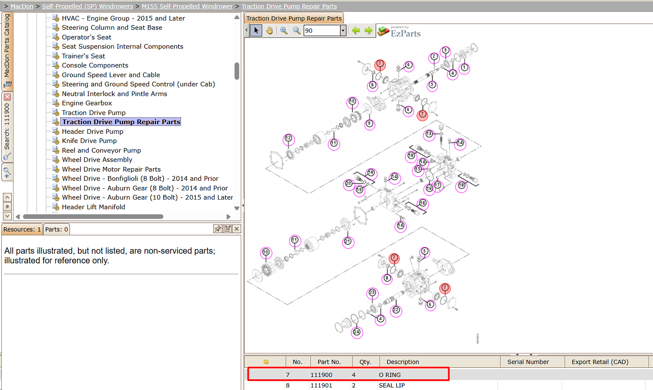
Task: Open the EzParts logo link
Action: (x=399, y=32)
